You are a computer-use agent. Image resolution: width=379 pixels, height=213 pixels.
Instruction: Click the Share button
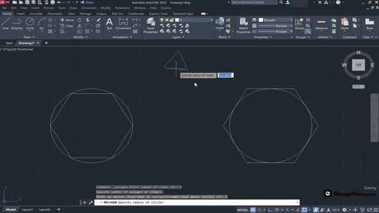click(x=87, y=2)
